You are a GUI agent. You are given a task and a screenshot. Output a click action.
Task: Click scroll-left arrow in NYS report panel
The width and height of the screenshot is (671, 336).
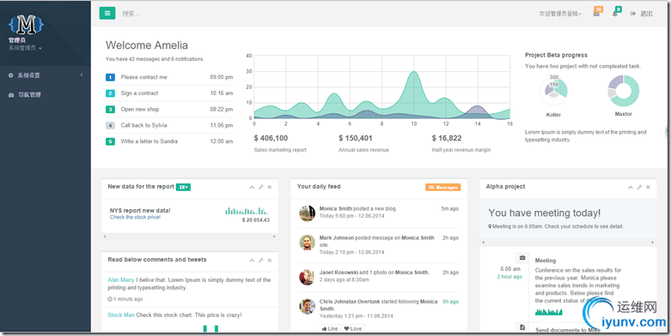click(106, 236)
